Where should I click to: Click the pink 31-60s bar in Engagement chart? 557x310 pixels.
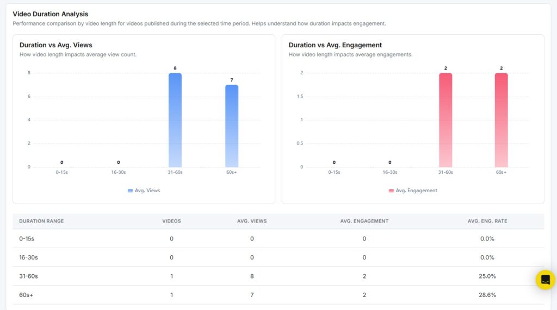[x=445, y=120]
